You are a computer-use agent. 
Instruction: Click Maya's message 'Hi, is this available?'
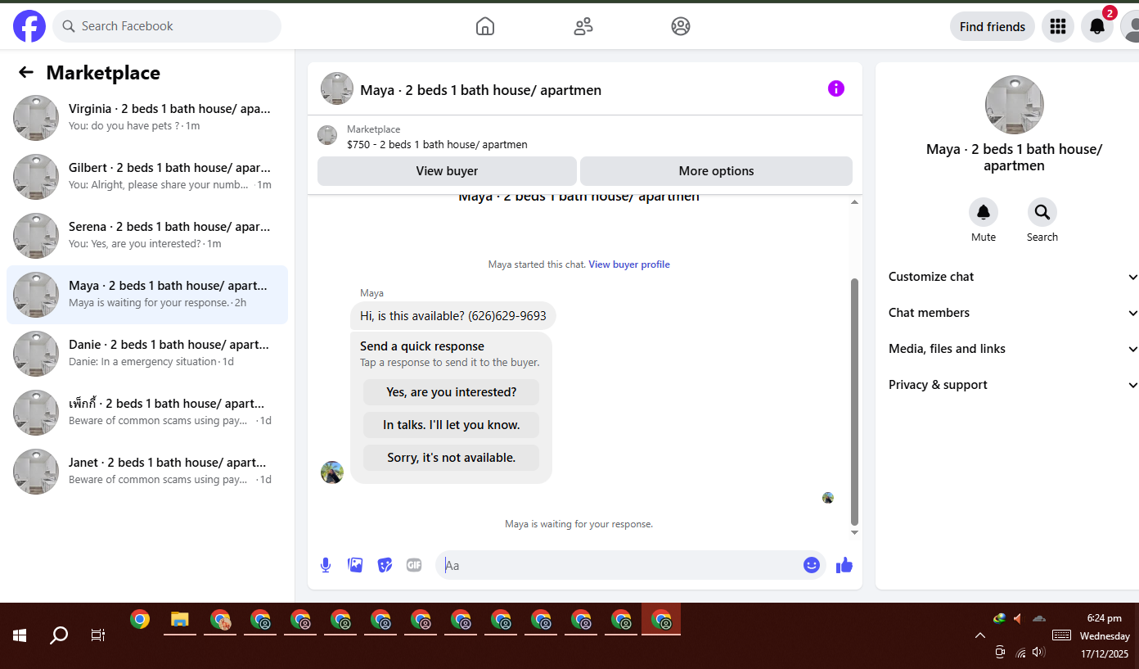point(453,316)
